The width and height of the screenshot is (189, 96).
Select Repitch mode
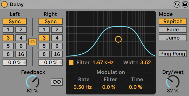point(173,22)
